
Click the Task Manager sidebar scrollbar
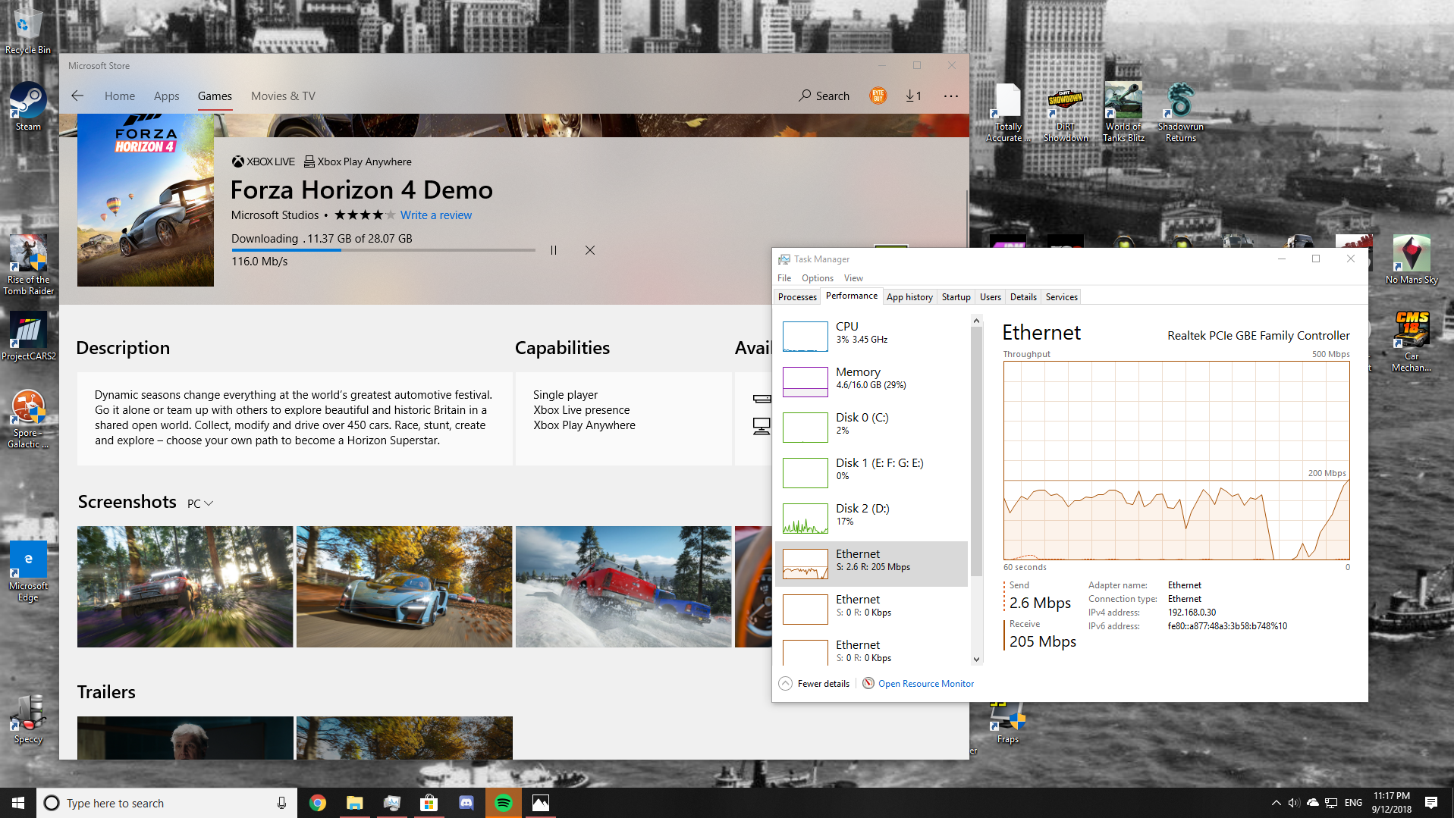pos(976,451)
